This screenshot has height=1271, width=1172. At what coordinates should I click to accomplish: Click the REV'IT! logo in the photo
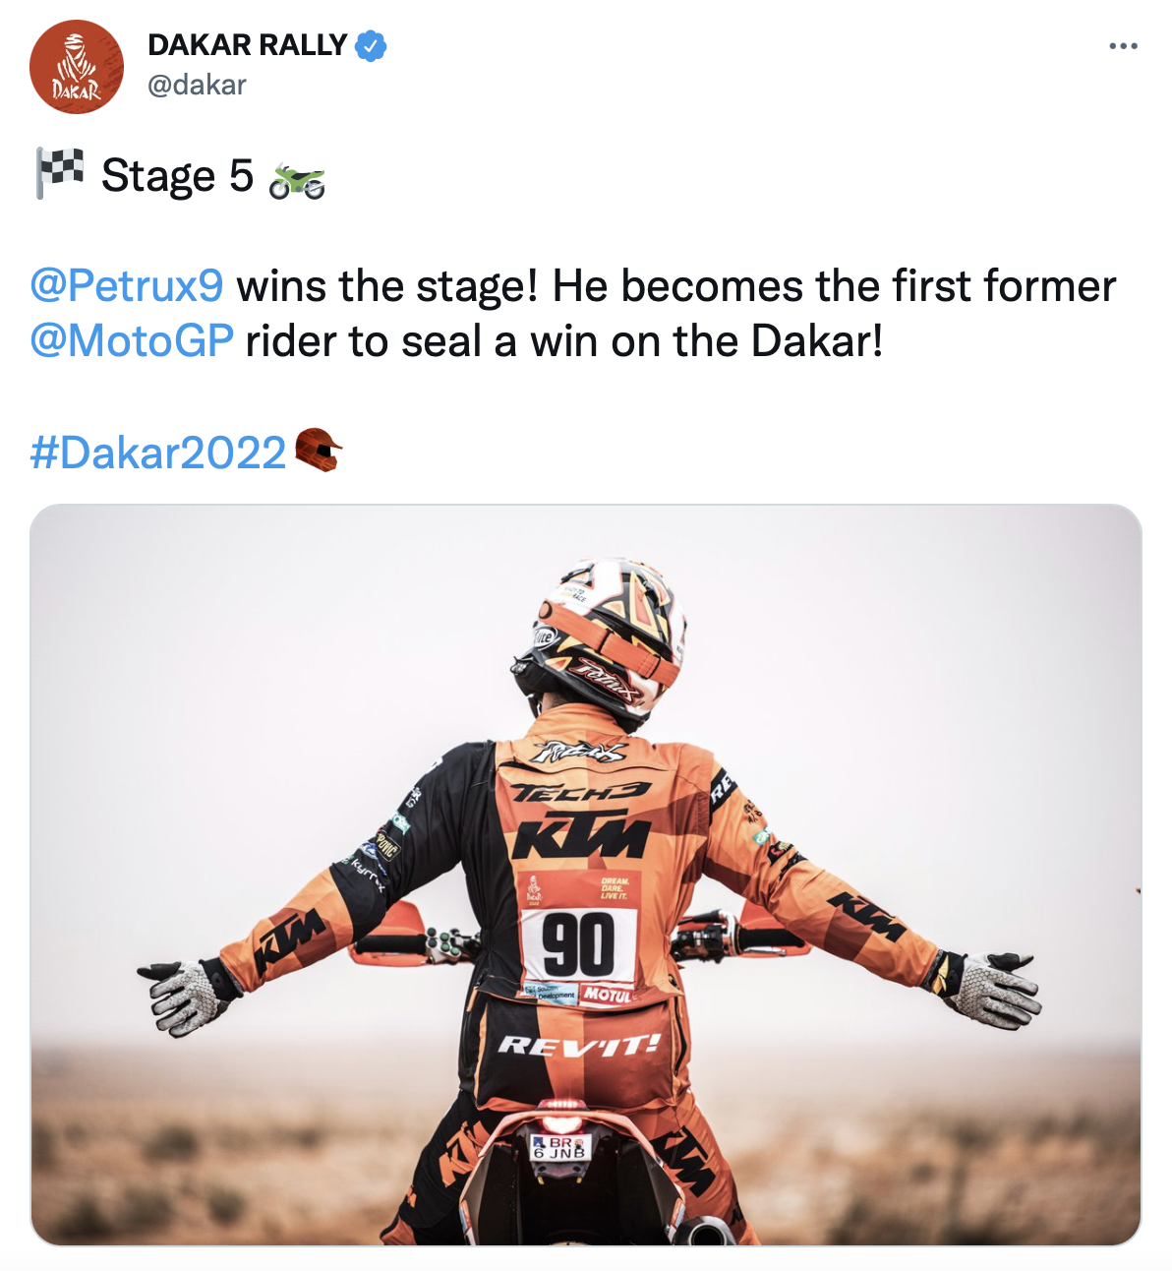(579, 1045)
